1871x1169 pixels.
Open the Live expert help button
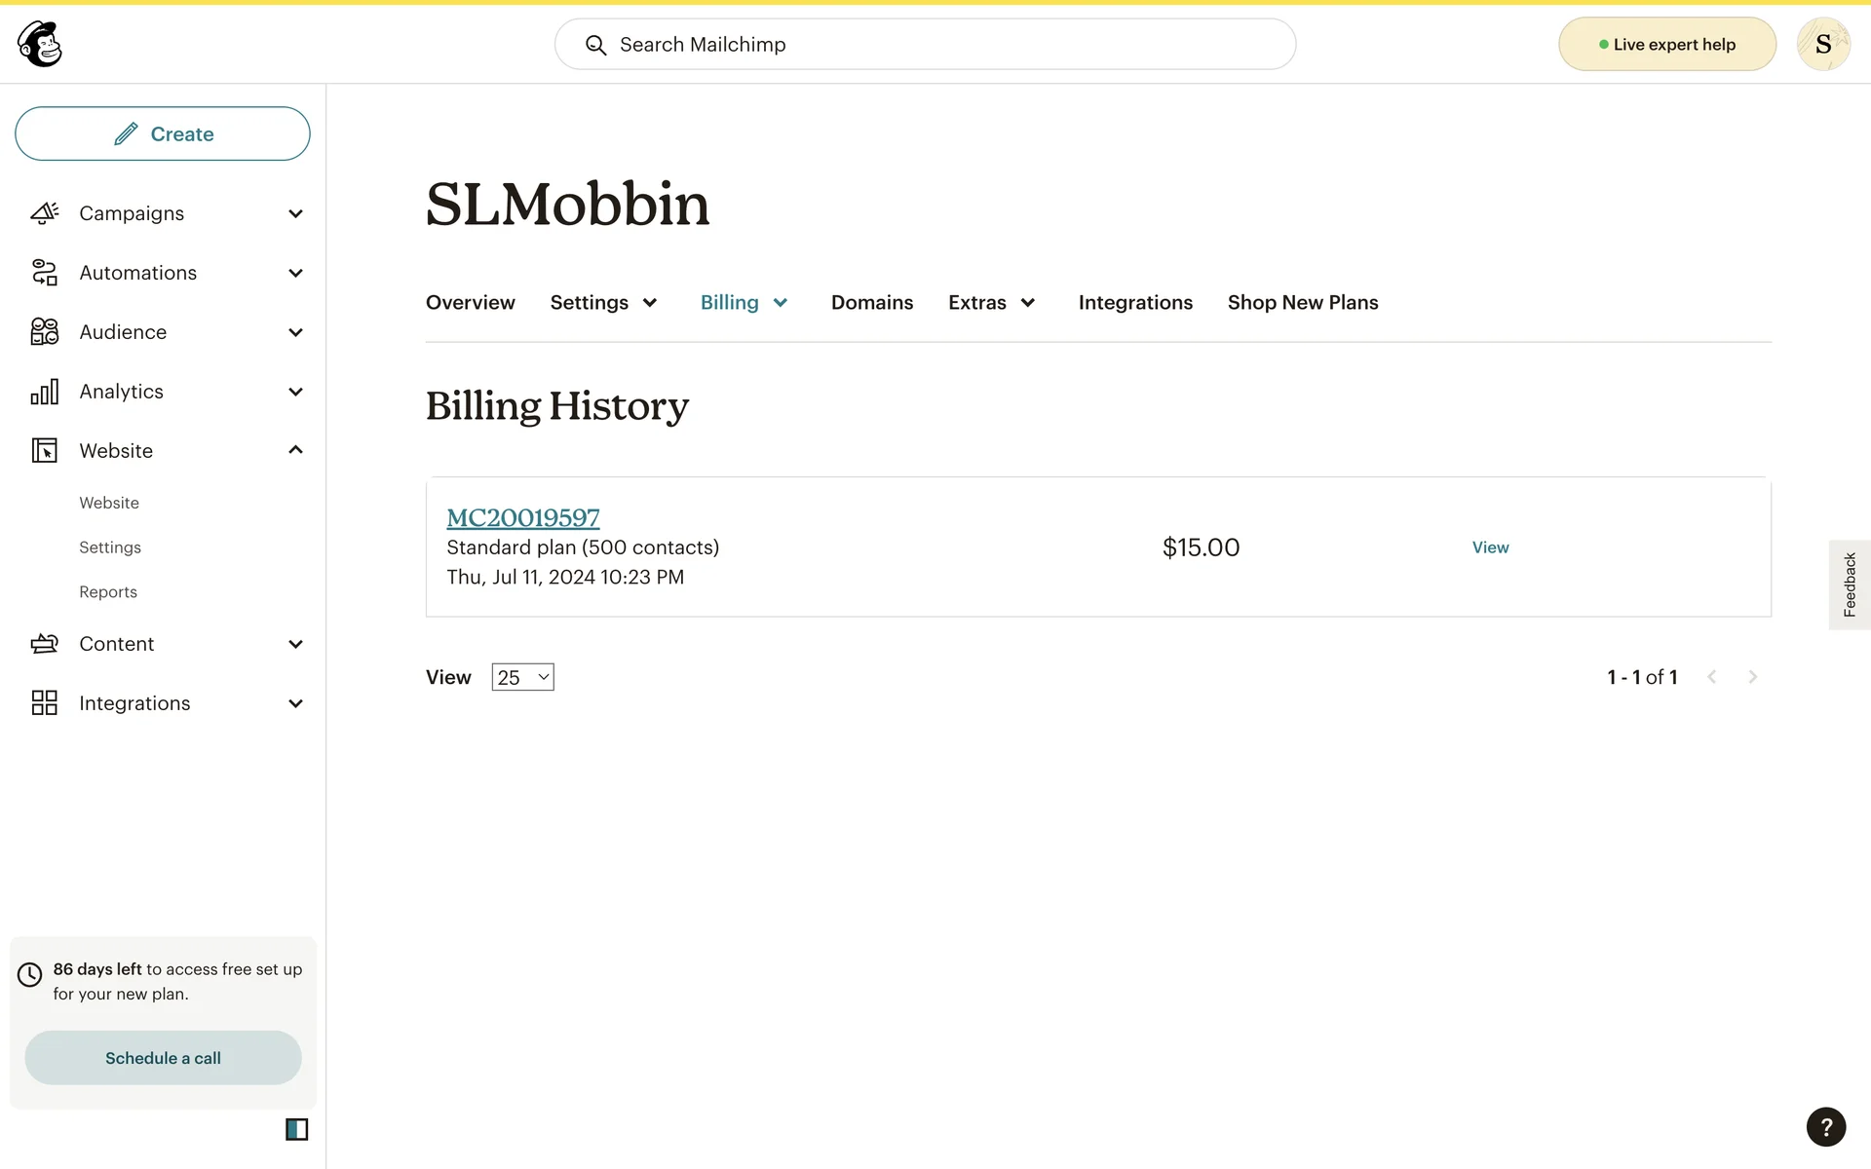tap(1666, 45)
